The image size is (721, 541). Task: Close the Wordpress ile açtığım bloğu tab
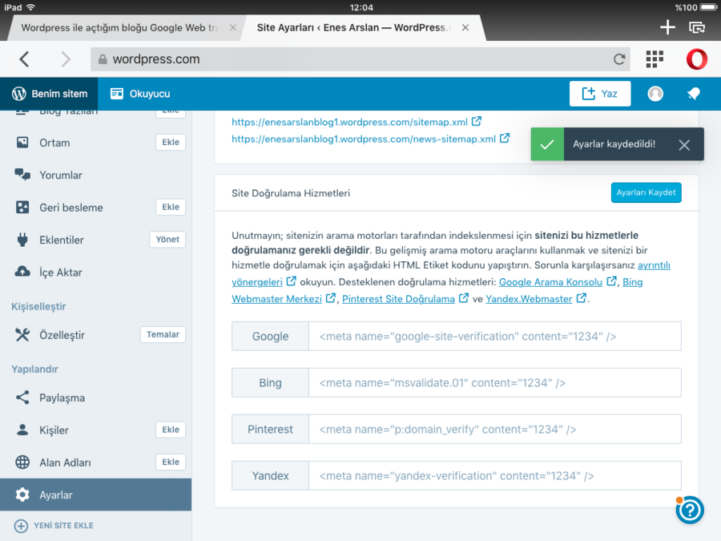click(x=232, y=27)
